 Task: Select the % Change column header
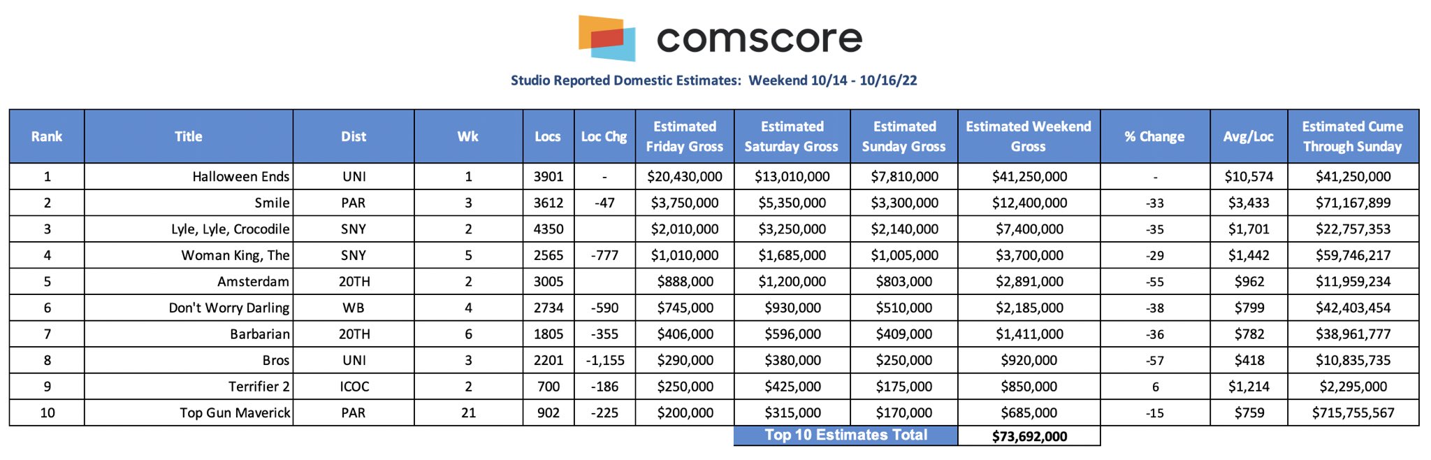pyautogui.click(x=1154, y=136)
